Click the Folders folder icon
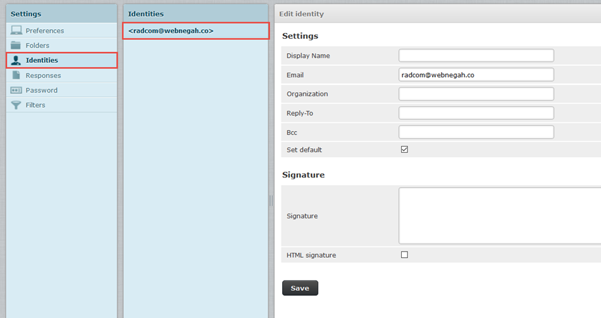Image resolution: width=601 pixels, height=318 pixels. (x=16, y=46)
